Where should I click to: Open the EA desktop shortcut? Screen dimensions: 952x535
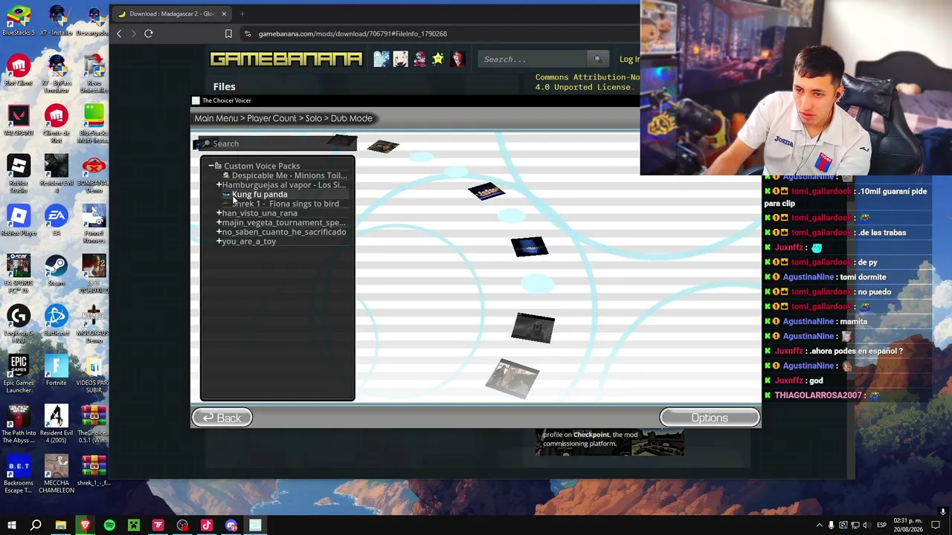coord(56,221)
